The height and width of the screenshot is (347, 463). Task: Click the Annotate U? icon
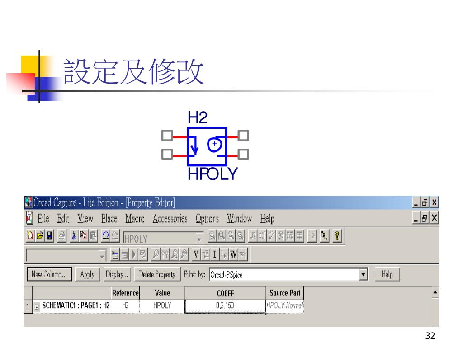252,236
